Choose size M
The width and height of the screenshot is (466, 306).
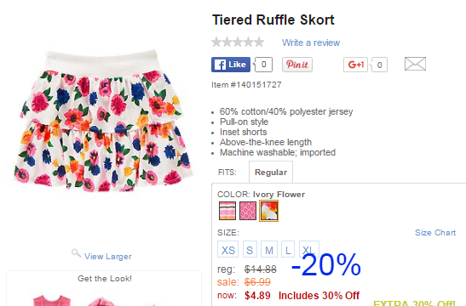[x=269, y=249]
